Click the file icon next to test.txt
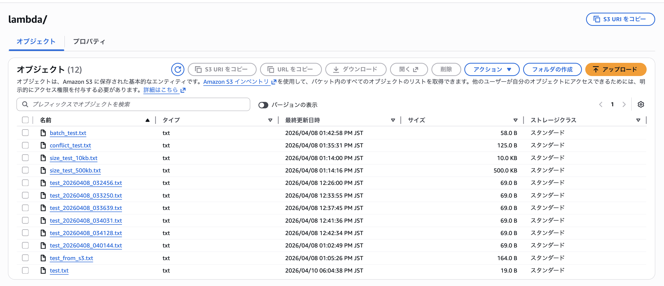The height and width of the screenshot is (286, 664). 43,270
